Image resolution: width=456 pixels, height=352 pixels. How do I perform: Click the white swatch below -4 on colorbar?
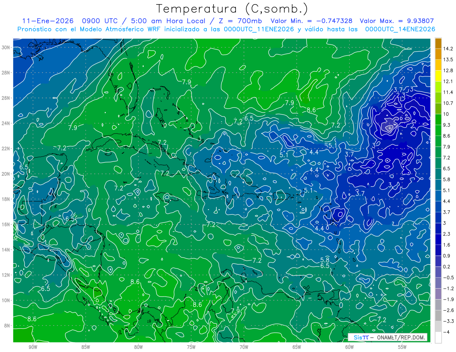coord(438,337)
